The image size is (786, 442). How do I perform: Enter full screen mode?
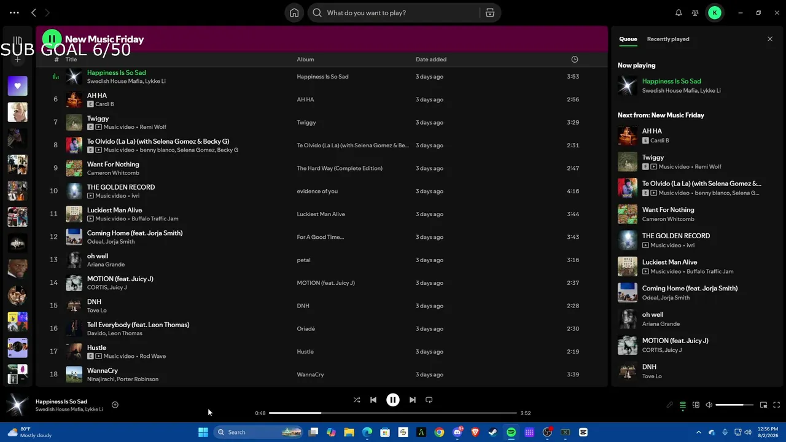pos(777,405)
